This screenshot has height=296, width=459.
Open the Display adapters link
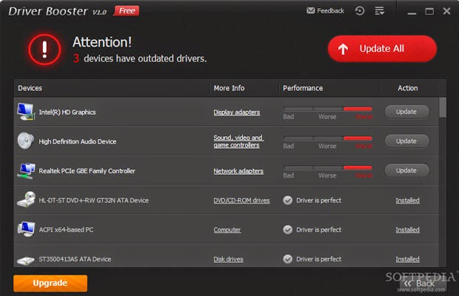tap(236, 112)
